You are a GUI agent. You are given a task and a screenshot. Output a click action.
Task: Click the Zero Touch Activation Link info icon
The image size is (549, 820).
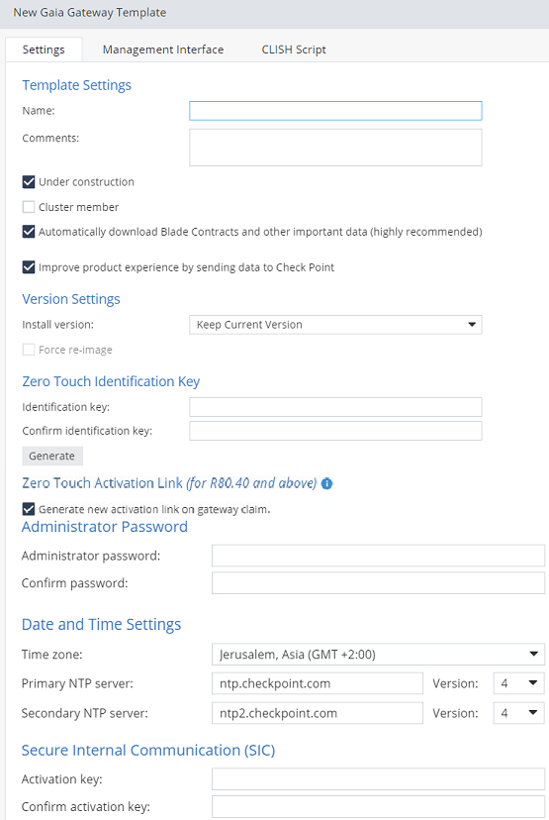(x=327, y=483)
